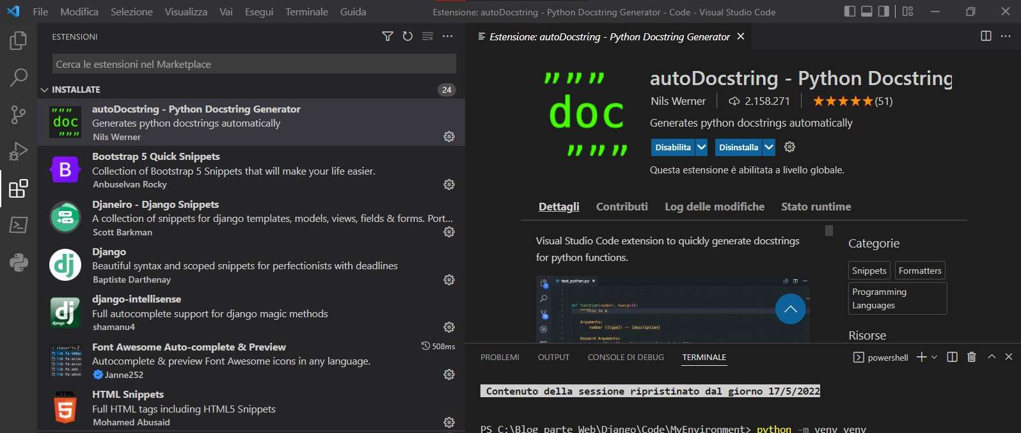Open the gear menu for Bootstrap 5 Quick Snippets
Screen dimensions: 1021x433
coord(449,184)
